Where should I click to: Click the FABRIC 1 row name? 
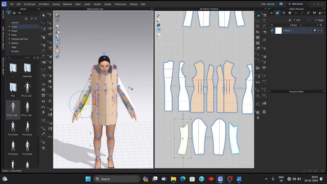click(x=287, y=31)
